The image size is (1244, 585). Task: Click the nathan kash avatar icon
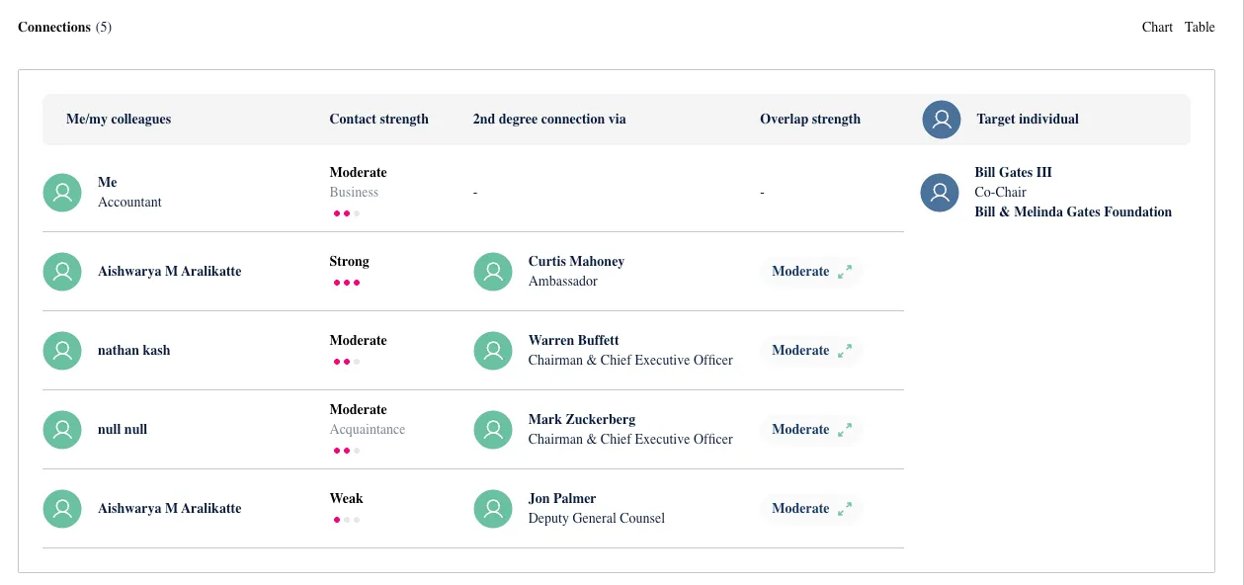tap(62, 351)
